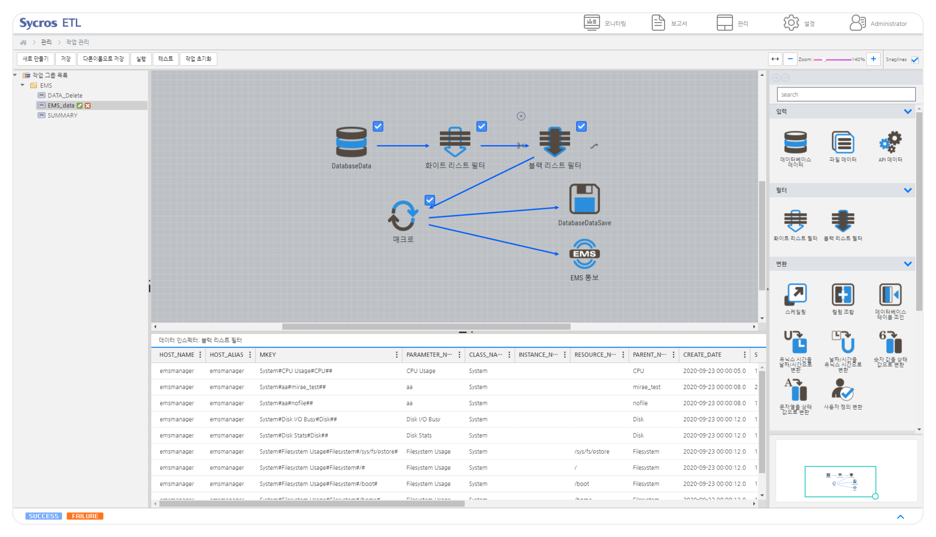The image size is (936, 537).
Task: Collapse the EMS folder tree arrow
Action: coord(23,85)
